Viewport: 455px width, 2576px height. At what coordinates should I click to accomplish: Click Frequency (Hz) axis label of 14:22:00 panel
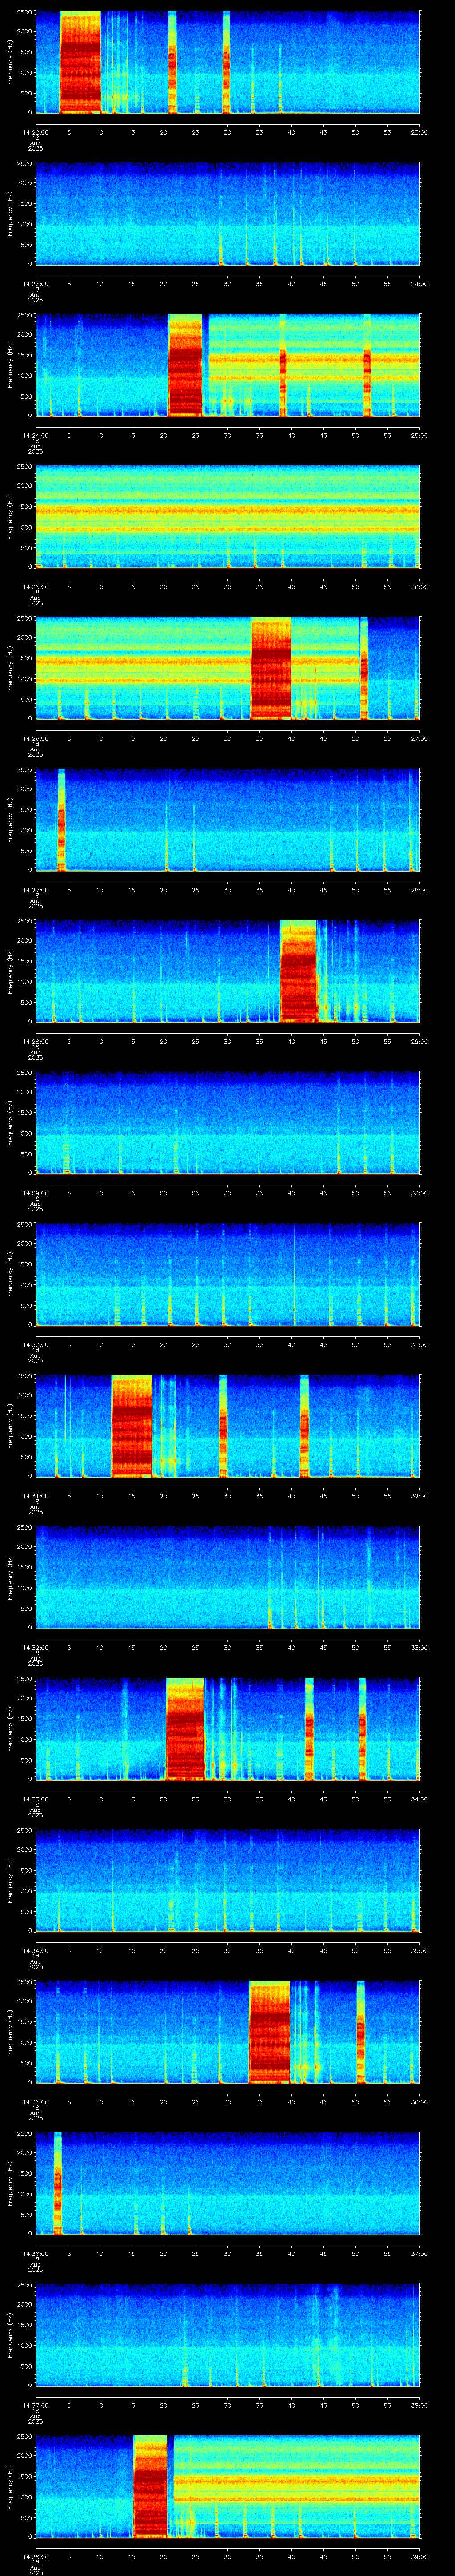tap(11, 62)
